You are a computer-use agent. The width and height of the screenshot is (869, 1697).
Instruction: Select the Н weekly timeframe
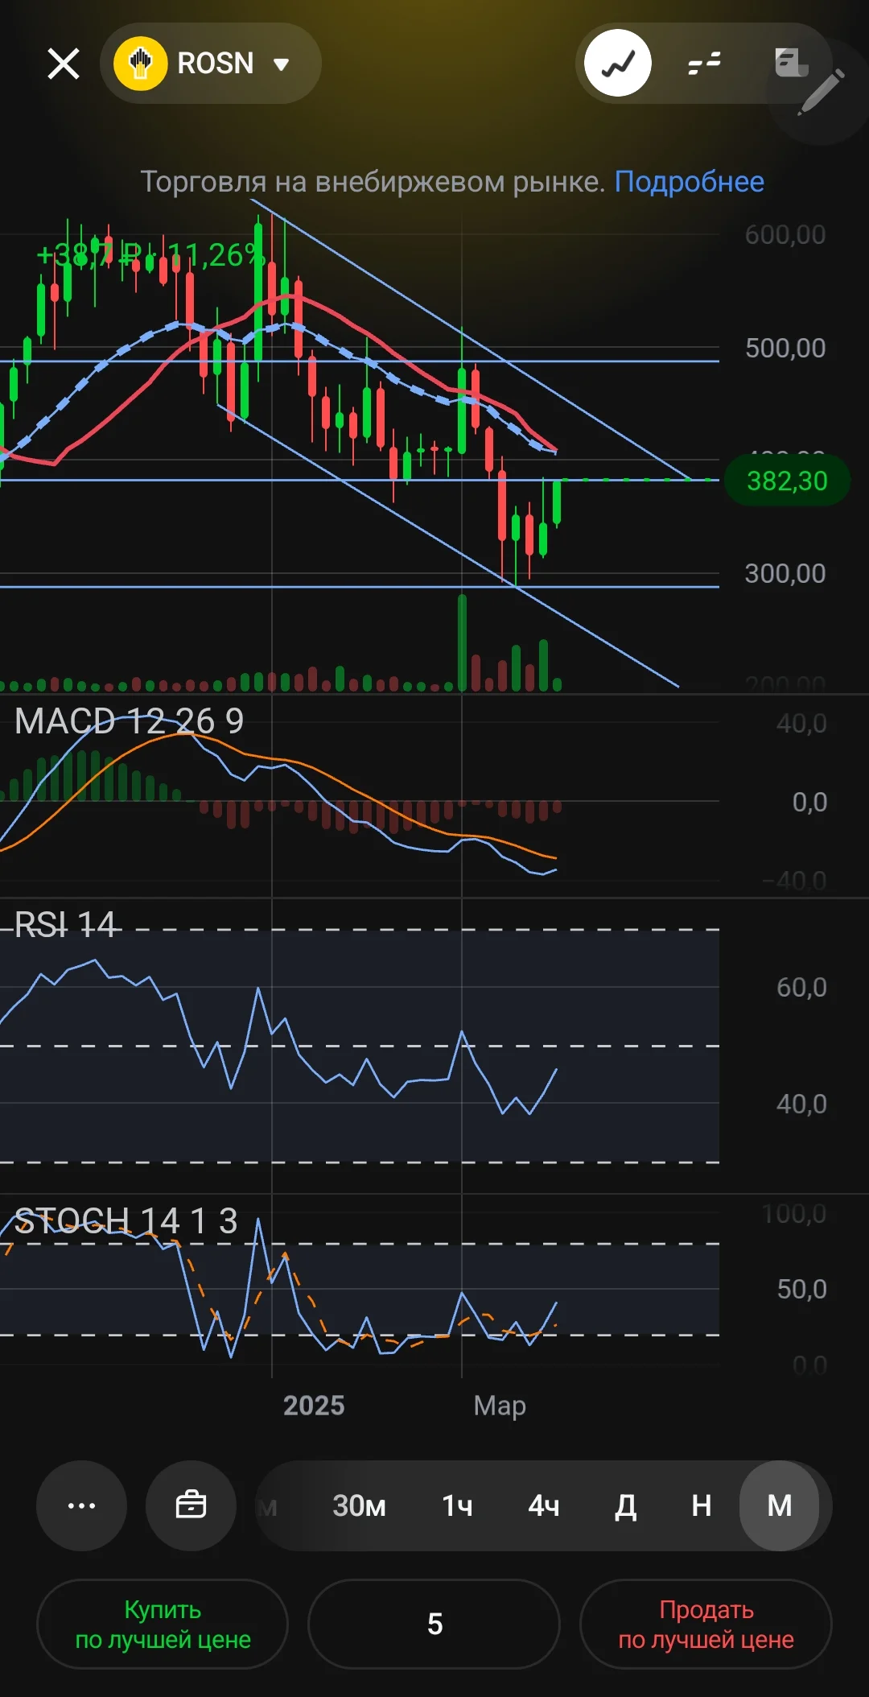click(x=702, y=1505)
